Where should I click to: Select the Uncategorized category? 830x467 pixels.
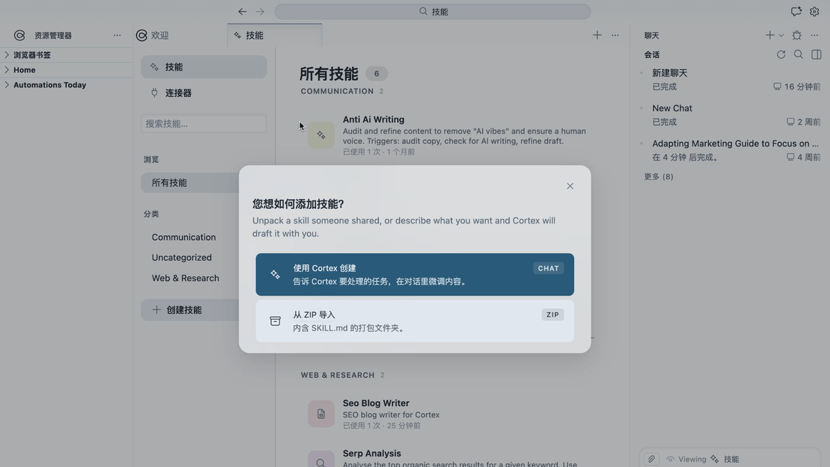click(x=182, y=257)
